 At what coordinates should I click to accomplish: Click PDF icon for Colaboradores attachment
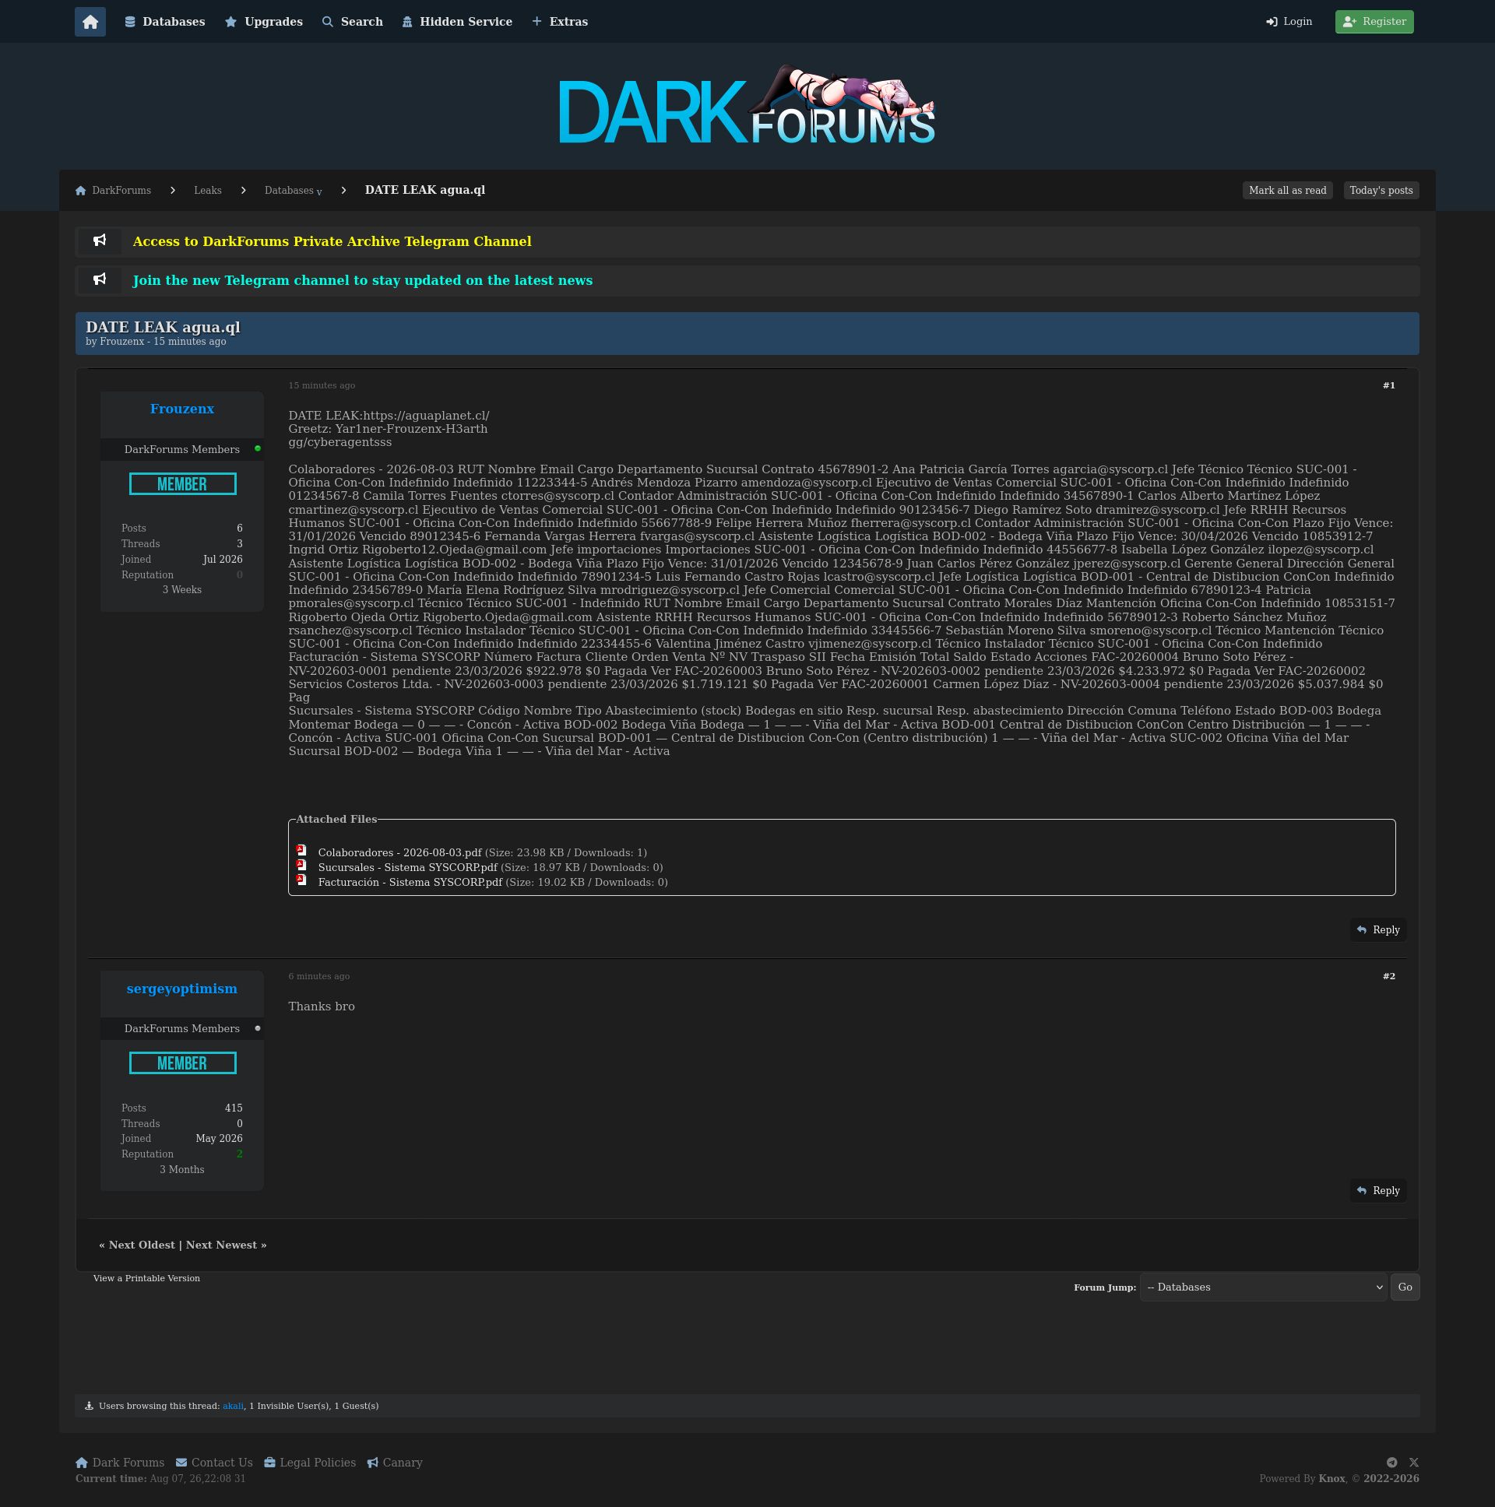point(301,850)
